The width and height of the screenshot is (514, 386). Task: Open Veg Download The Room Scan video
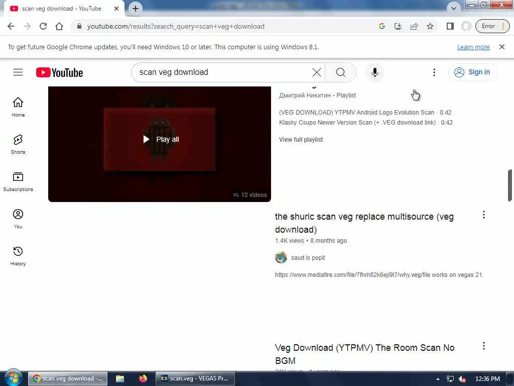(x=364, y=354)
